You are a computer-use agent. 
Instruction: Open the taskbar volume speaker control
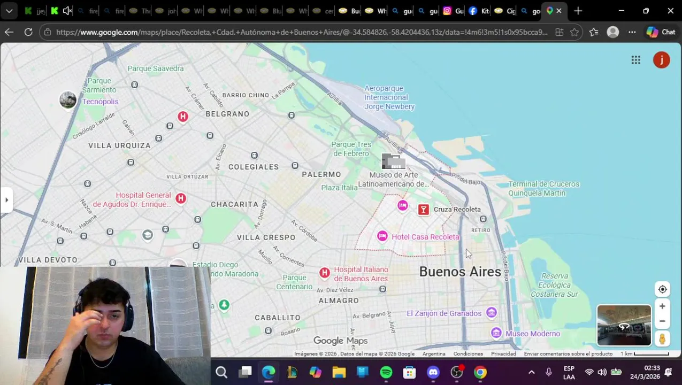tap(602, 372)
